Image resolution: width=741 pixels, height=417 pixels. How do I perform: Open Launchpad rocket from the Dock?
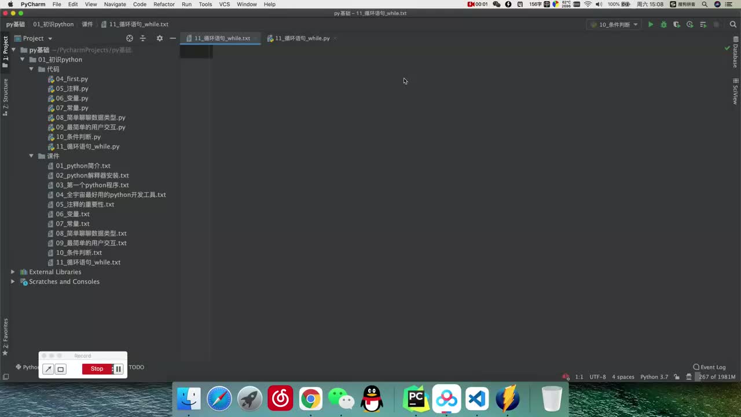[250, 398]
